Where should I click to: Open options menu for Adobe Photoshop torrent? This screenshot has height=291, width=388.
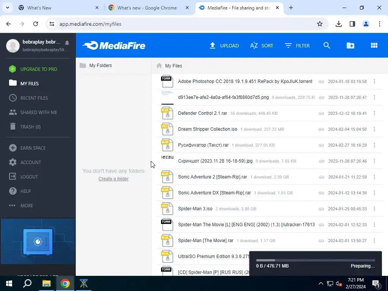coord(374,81)
